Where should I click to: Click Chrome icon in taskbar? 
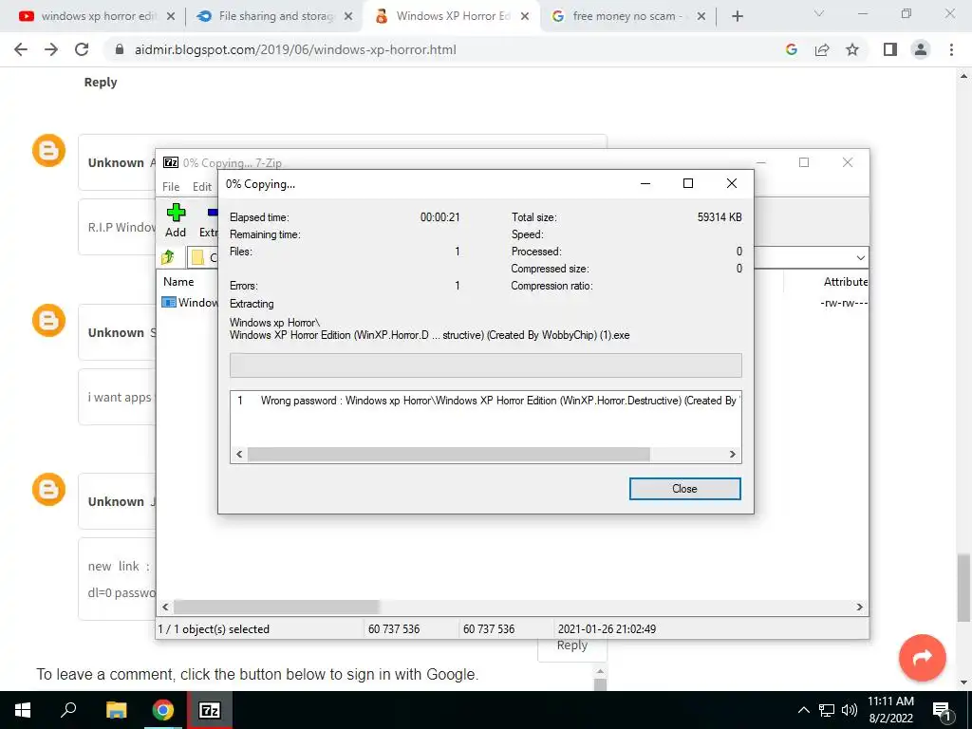click(x=163, y=710)
